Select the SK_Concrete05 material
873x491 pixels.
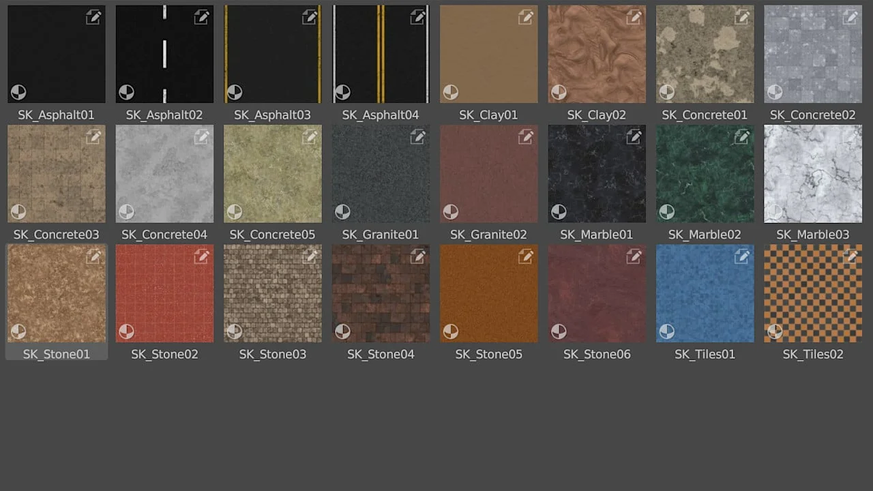[272, 174]
